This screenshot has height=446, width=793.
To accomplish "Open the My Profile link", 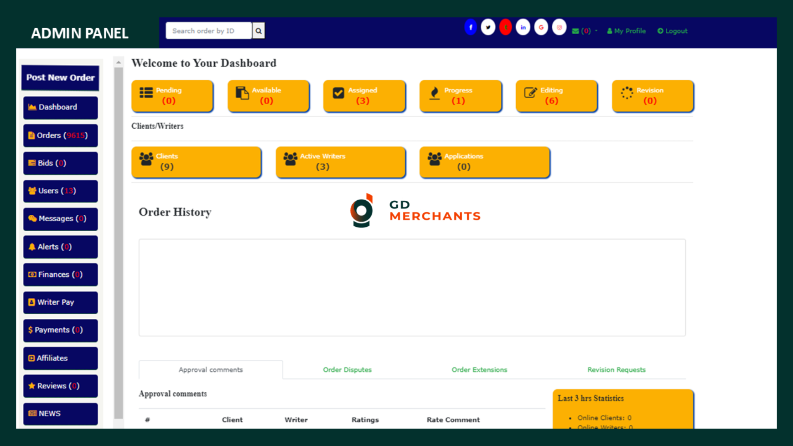I will pyautogui.click(x=626, y=31).
